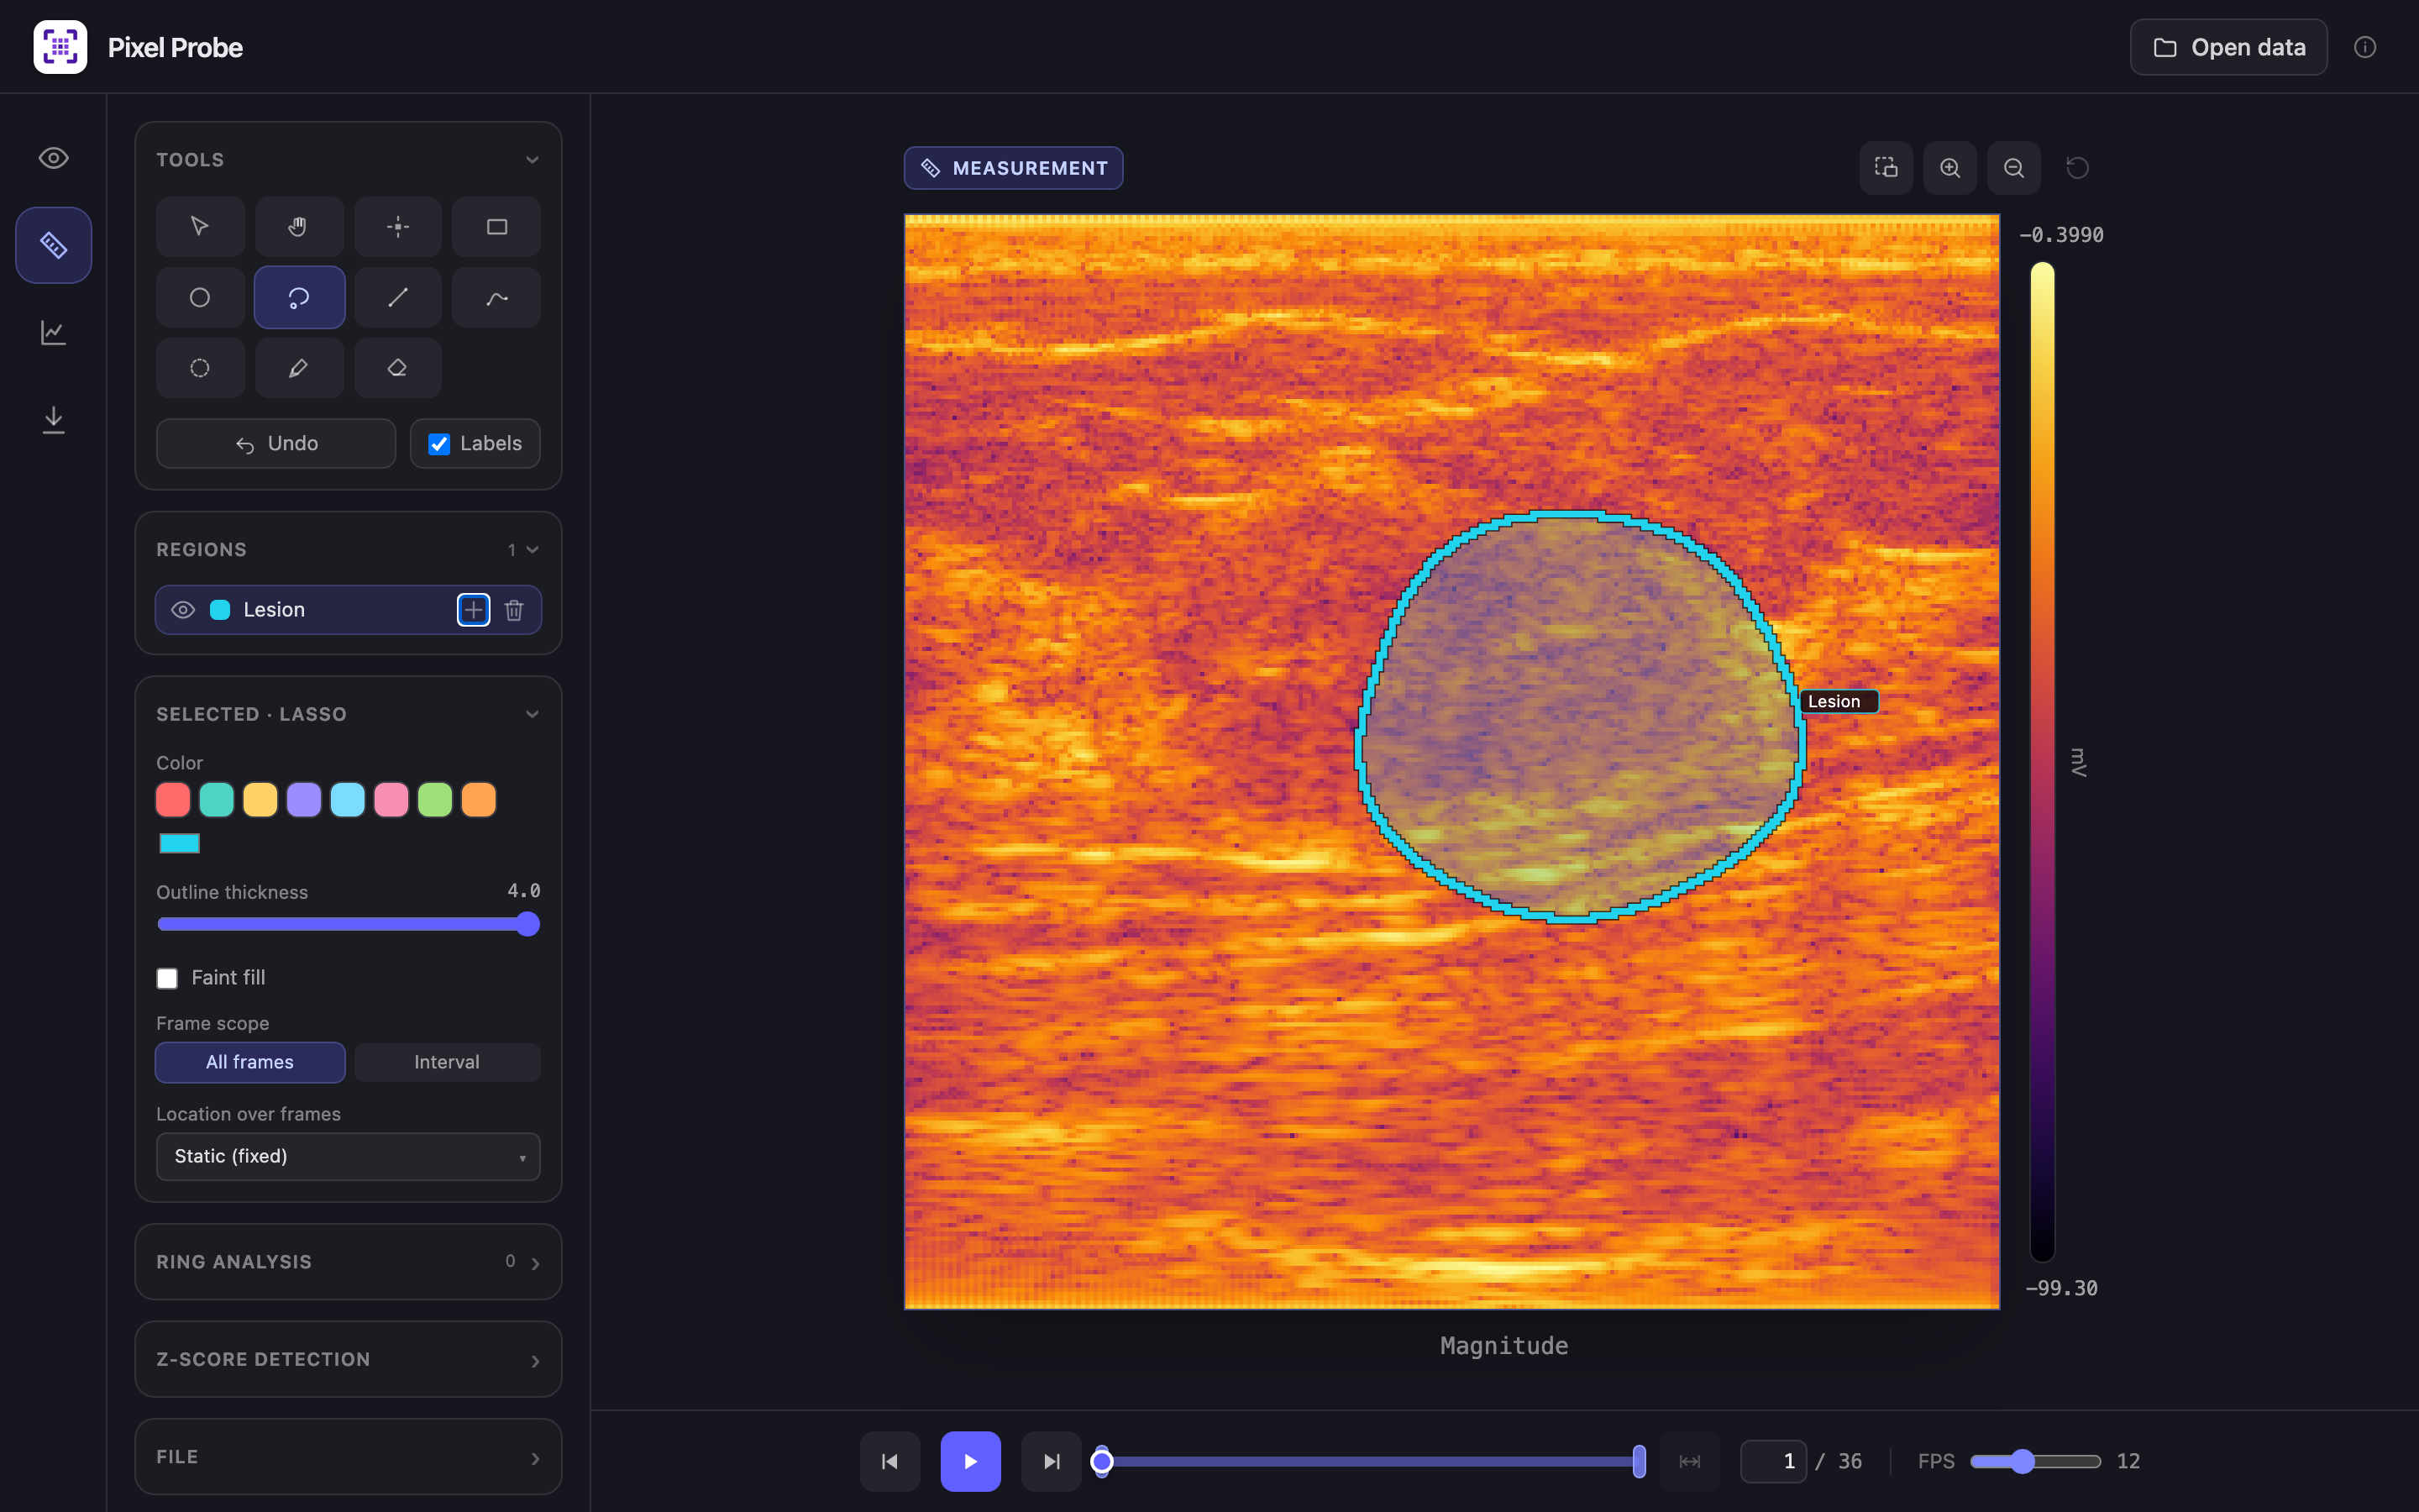Collapse the Regions panel

533,550
